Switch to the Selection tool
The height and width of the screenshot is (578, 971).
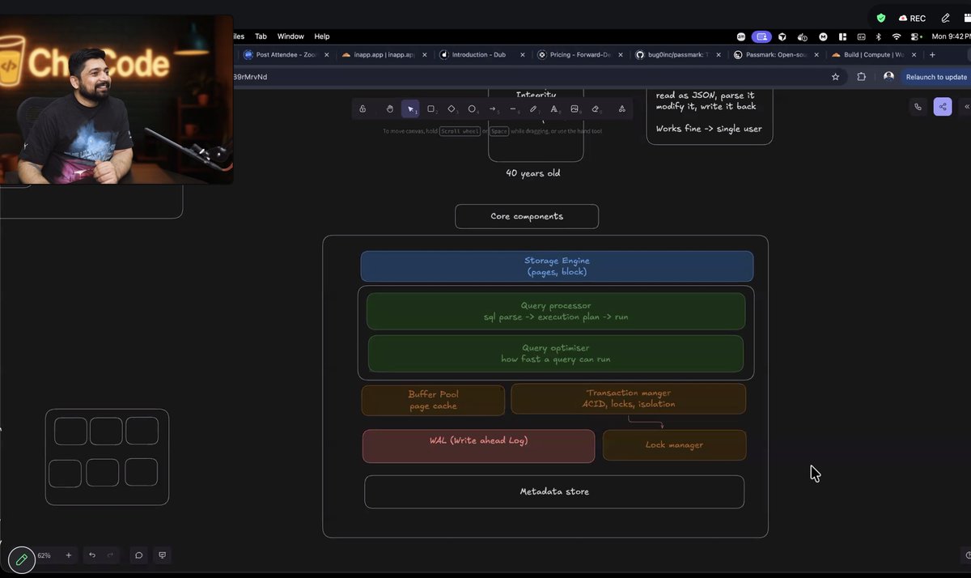pyautogui.click(x=410, y=108)
